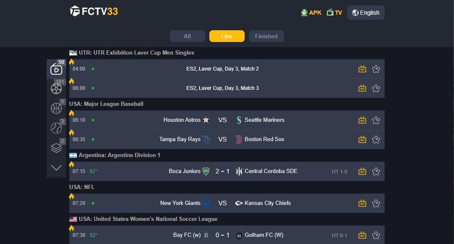
Task: Open the Boca Juniors vs Central Cordoba match
Action: pos(223,171)
